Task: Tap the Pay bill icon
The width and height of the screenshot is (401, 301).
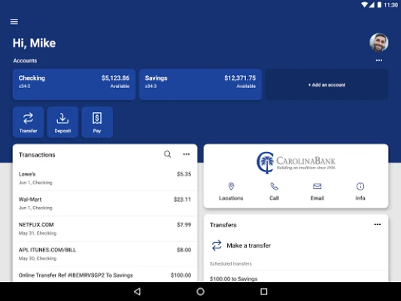Action: point(97,118)
